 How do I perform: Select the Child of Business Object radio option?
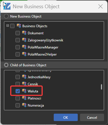click(6, 65)
